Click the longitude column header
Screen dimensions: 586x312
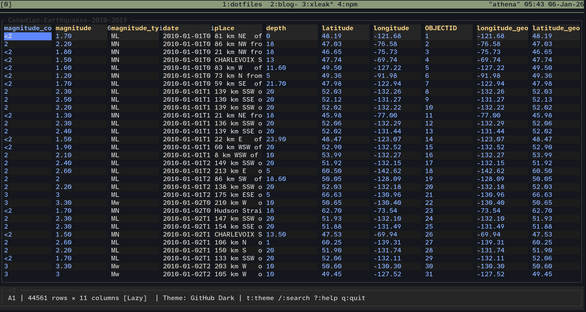click(391, 28)
